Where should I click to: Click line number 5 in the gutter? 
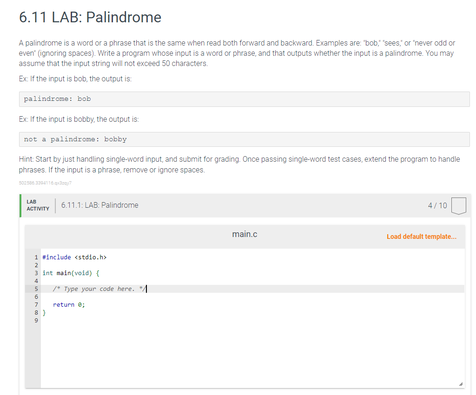click(36, 289)
